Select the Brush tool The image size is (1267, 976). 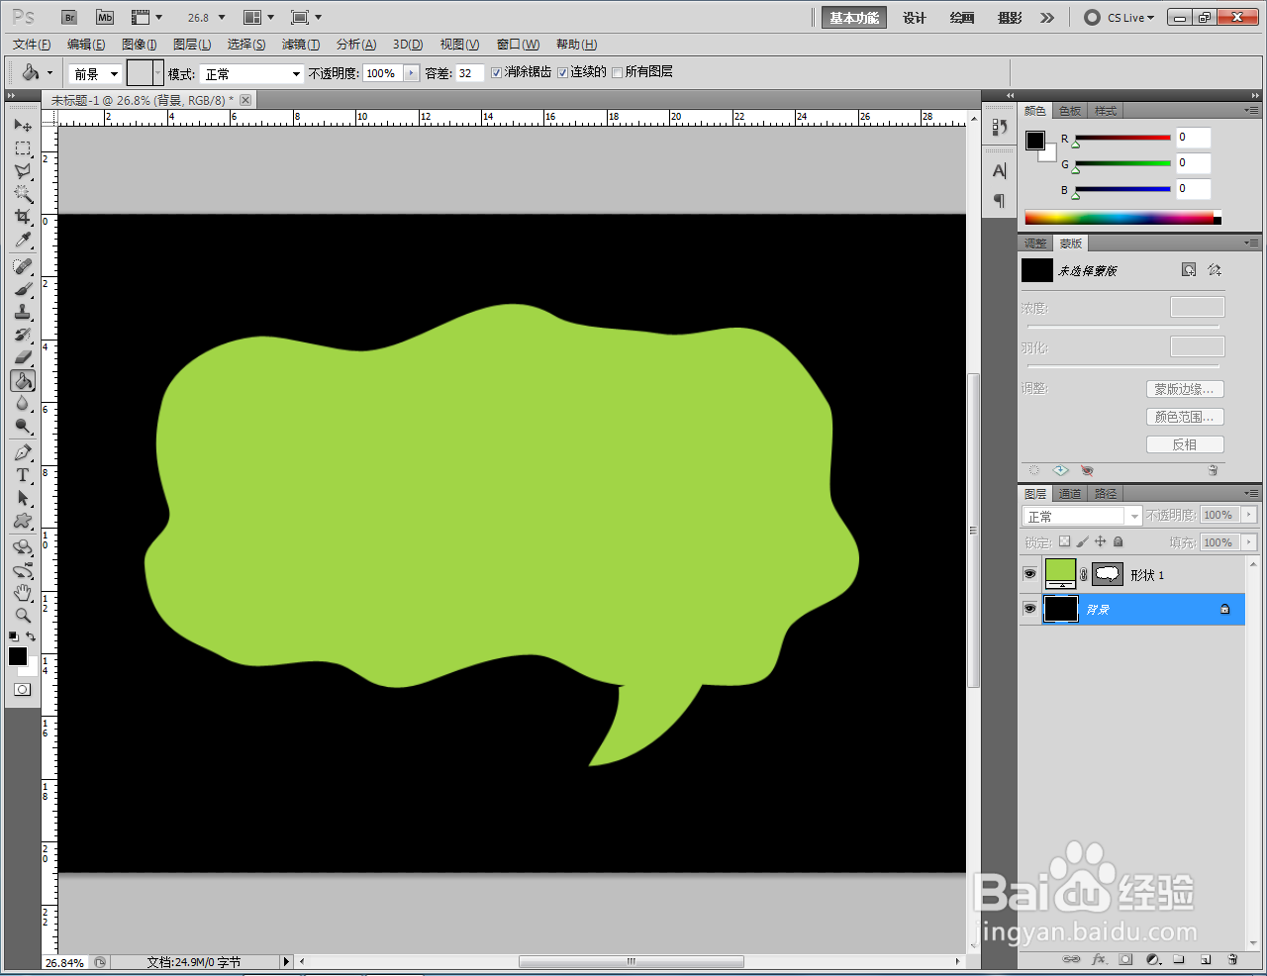point(23,289)
